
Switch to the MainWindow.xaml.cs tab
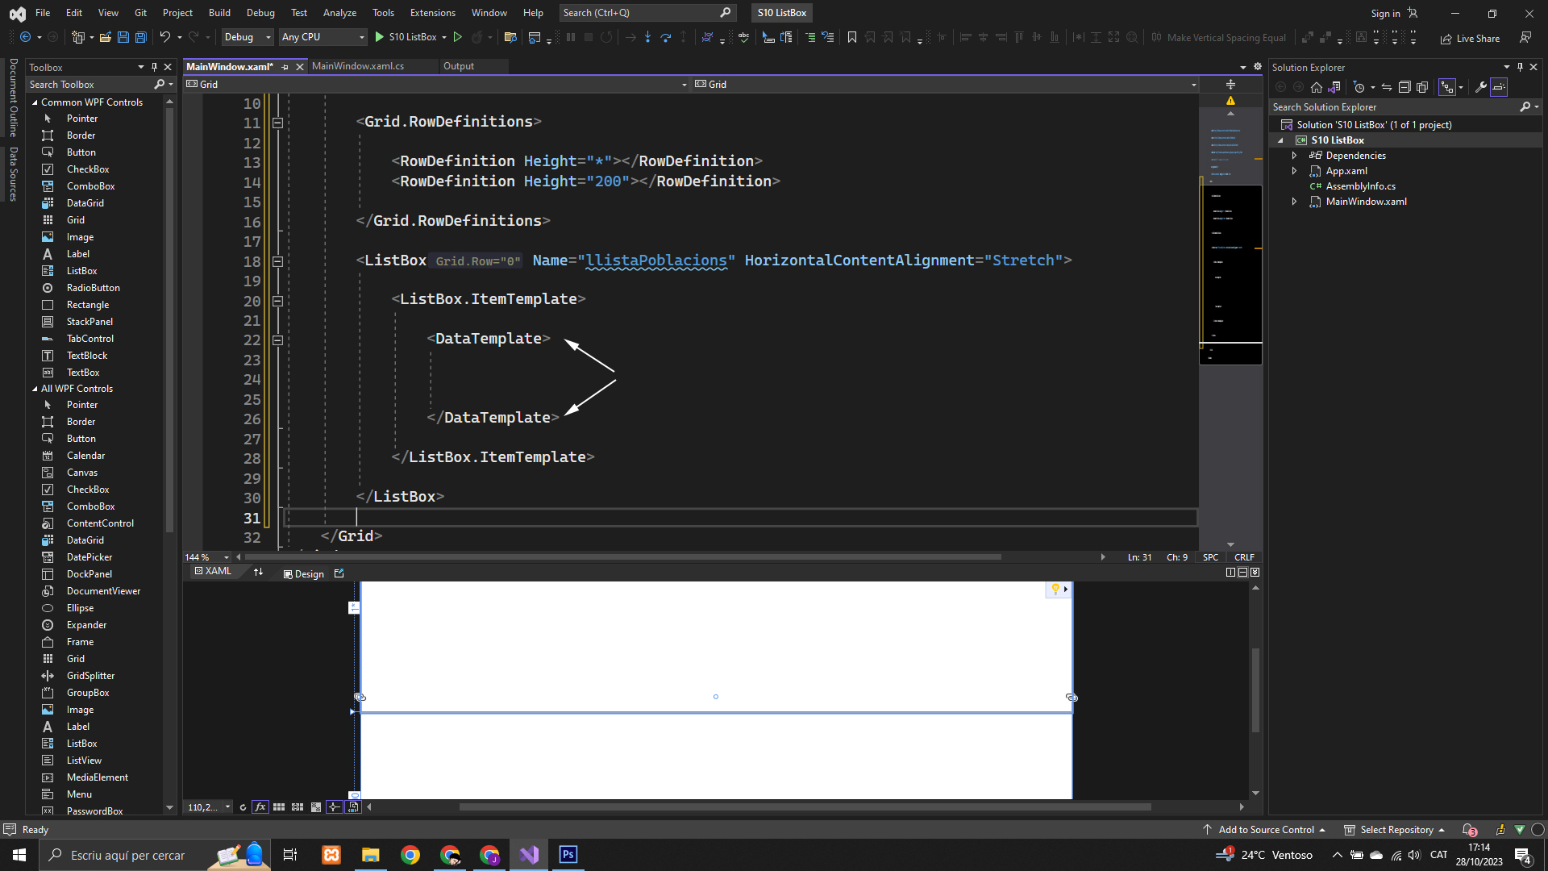tap(358, 66)
